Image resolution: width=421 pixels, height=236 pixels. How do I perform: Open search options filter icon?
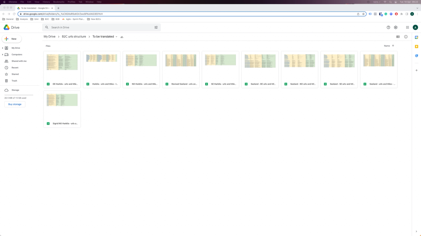156,27
